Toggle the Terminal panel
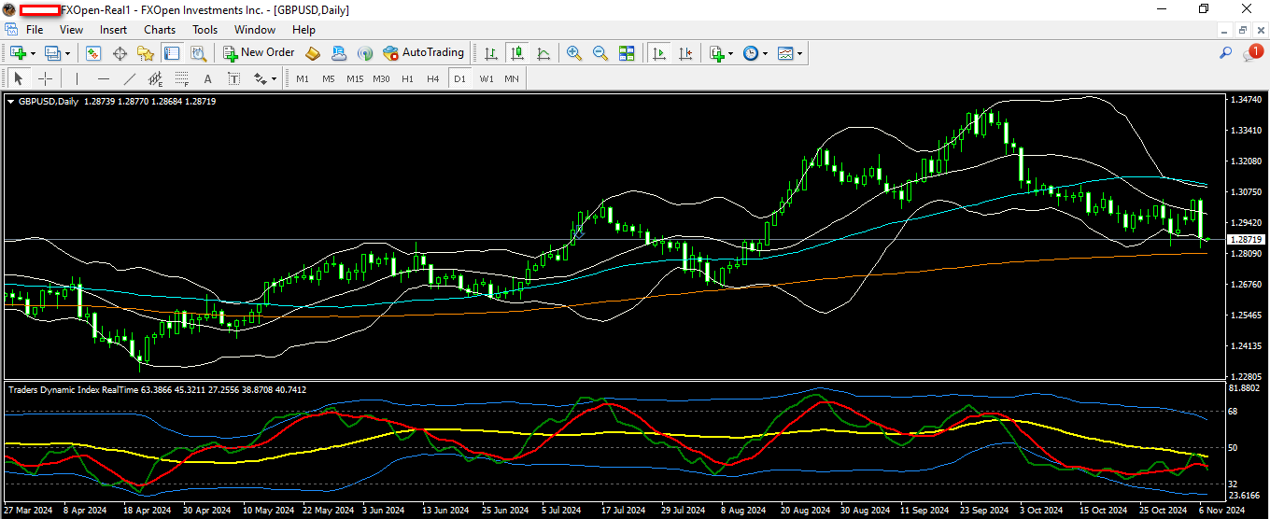The image size is (1270, 519). click(x=172, y=53)
